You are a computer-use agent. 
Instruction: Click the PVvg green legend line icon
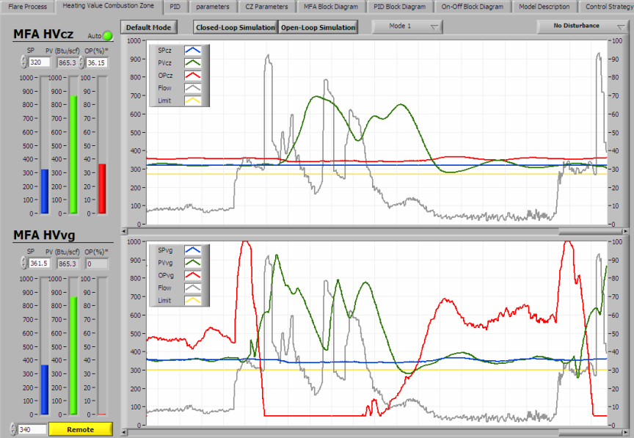pyautogui.click(x=193, y=263)
